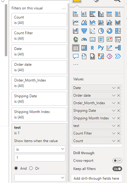Open Get more visuals ellipsis
The image size is (127, 183).
click(x=76, y=65)
